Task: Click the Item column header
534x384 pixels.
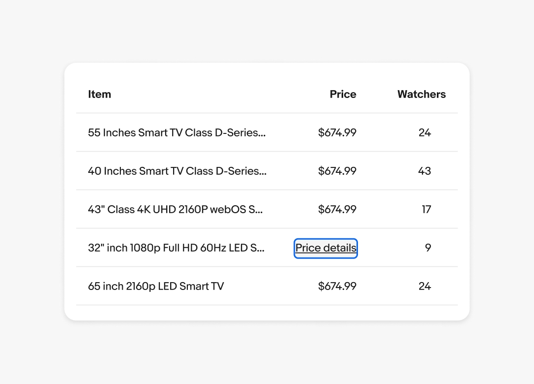Action: [100, 94]
